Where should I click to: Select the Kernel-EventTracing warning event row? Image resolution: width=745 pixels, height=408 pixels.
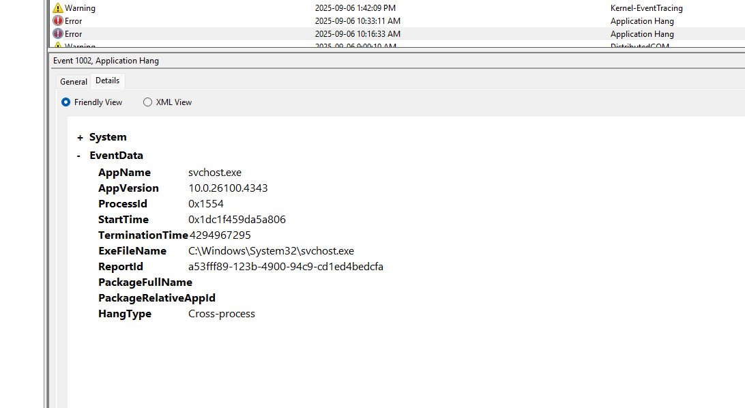click(x=273, y=8)
